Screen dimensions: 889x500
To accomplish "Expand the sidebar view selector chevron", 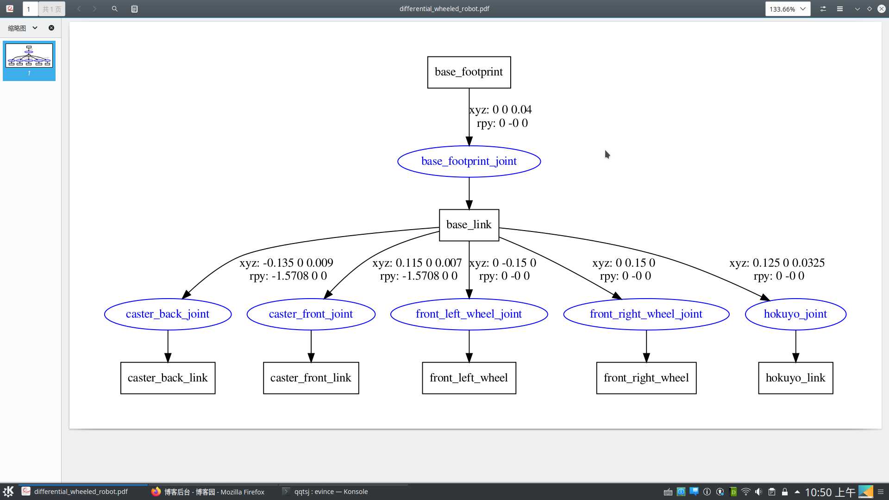I will [x=35, y=28].
